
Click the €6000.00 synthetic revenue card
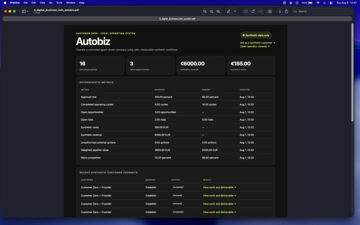click(x=201, y=65)
